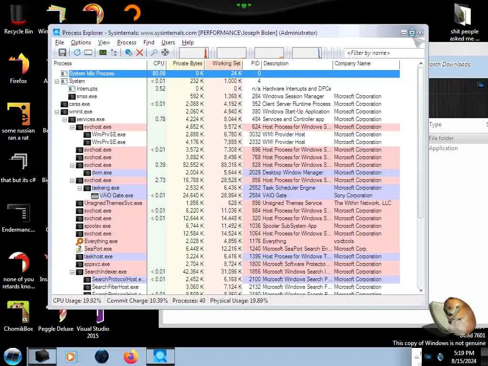Open the Recycle Bin desktop icon
The image size is (488, 366).
[19, 19]
